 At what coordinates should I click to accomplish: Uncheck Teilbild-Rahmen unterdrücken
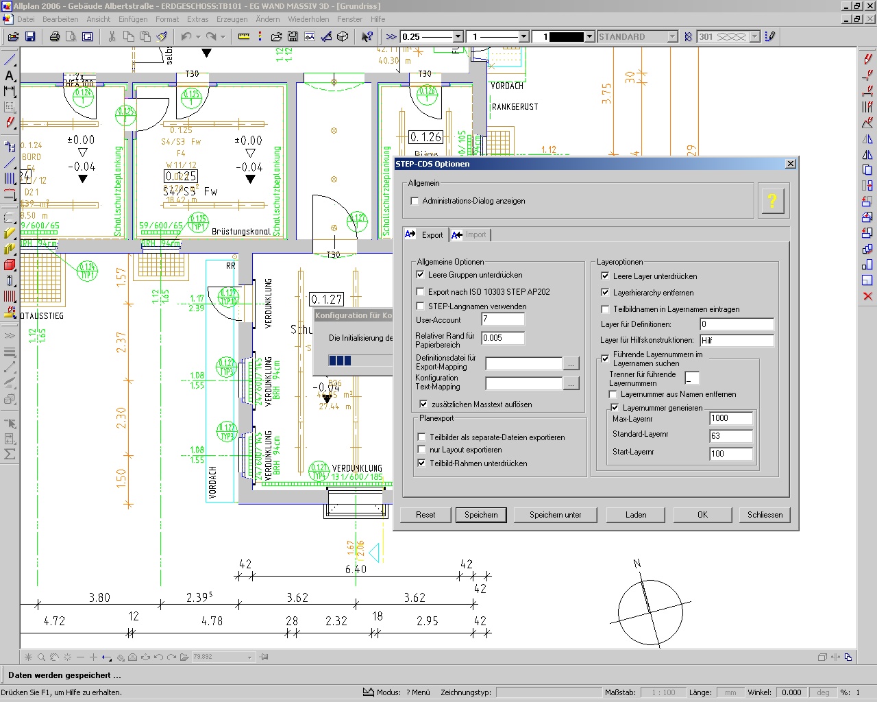coord(421,463)
